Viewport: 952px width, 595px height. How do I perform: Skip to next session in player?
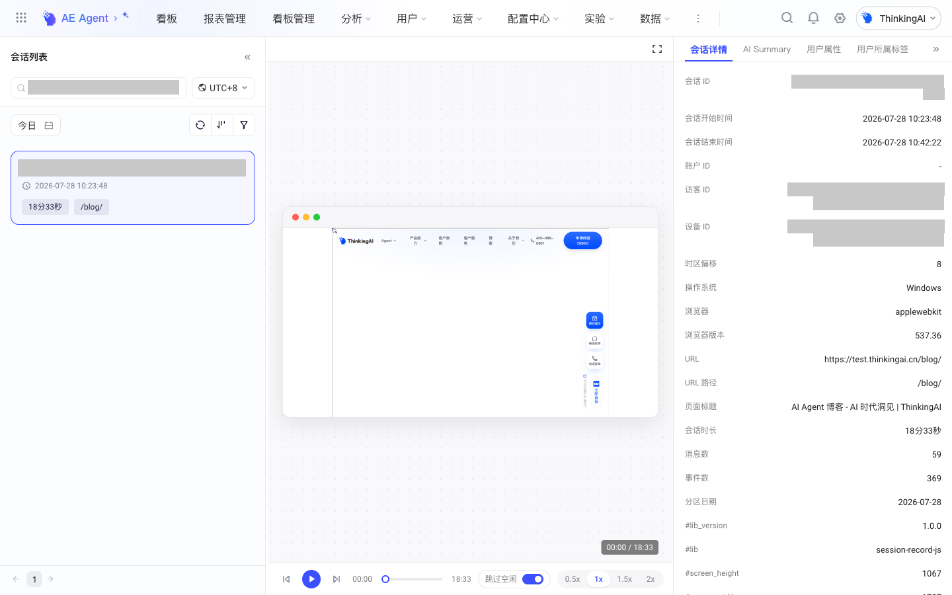coord(337,579)
